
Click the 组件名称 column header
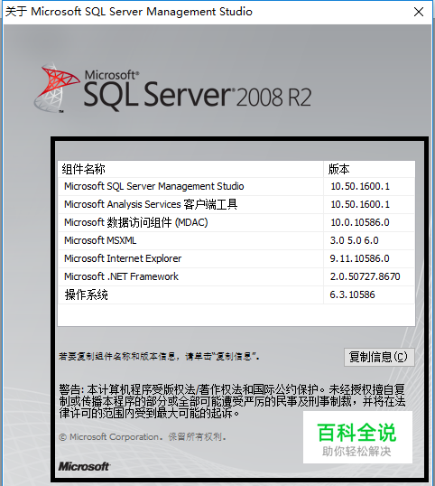click(x=190, y=169)
